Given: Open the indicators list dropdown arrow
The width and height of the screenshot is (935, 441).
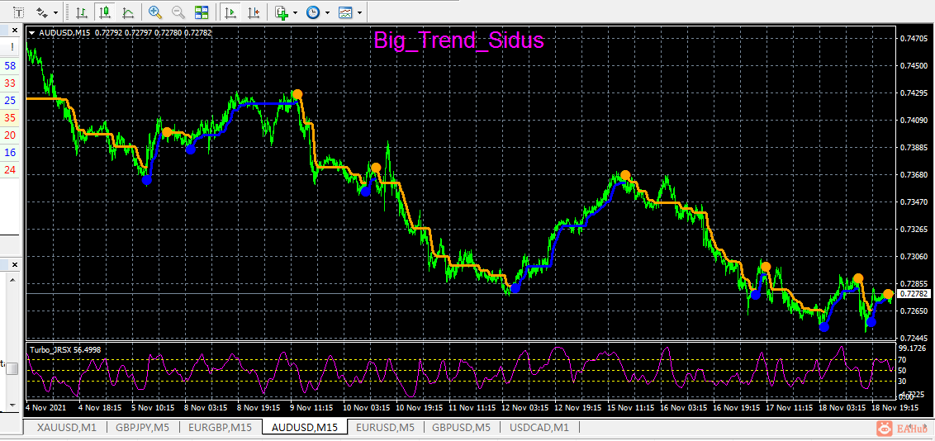Looking at the screenshot, I should click(295, 12).
